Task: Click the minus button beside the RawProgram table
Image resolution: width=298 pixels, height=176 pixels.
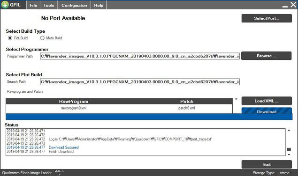Action: coord(236,99)
